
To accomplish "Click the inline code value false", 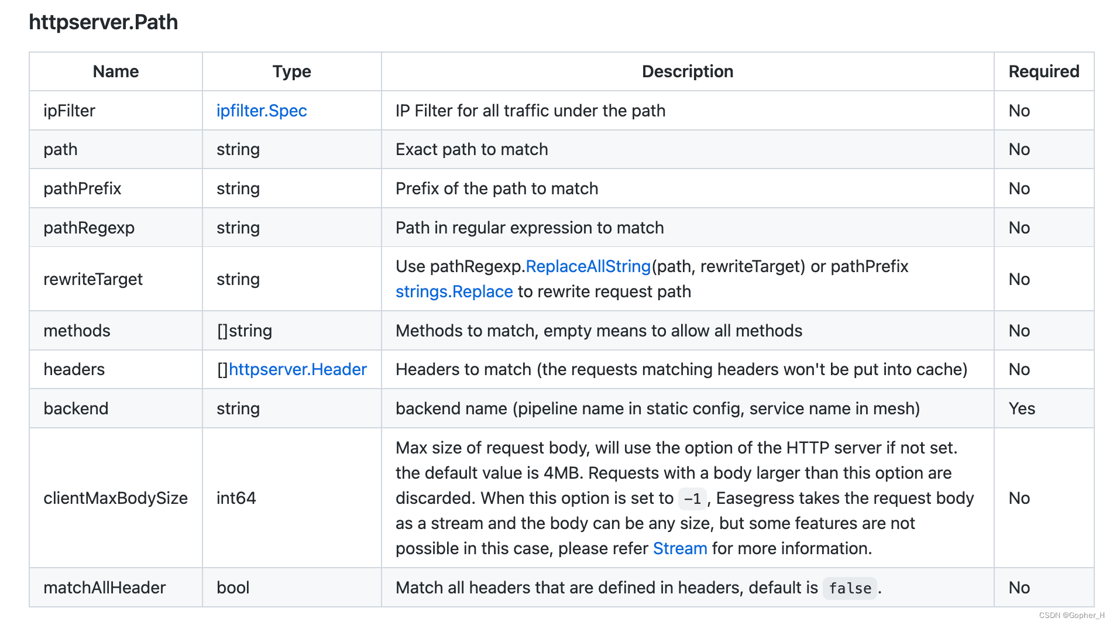I will (x=850, y=588).
